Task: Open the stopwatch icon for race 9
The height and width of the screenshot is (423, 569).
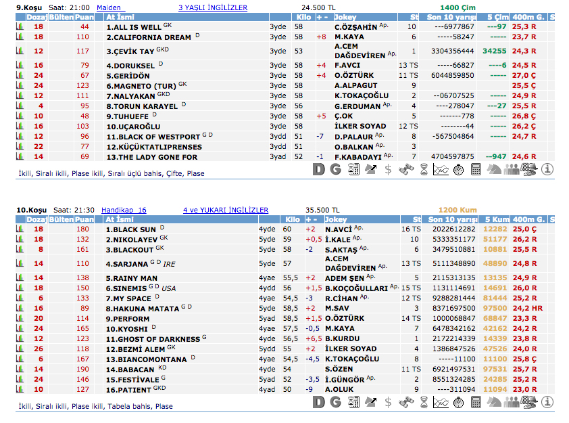Action: [x=459, y=169]
